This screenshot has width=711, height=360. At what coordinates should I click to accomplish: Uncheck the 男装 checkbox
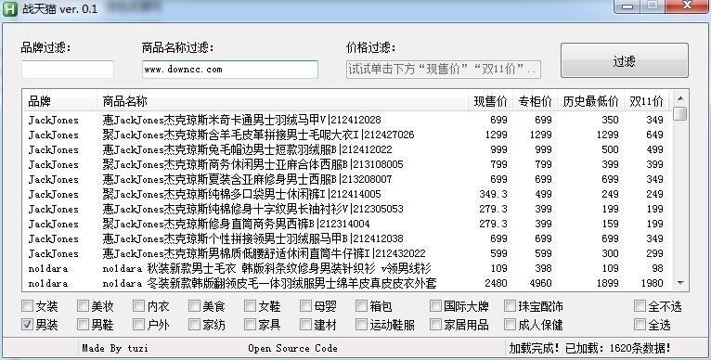(x=28, y=324)
